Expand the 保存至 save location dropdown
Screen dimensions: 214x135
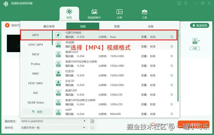84,128
